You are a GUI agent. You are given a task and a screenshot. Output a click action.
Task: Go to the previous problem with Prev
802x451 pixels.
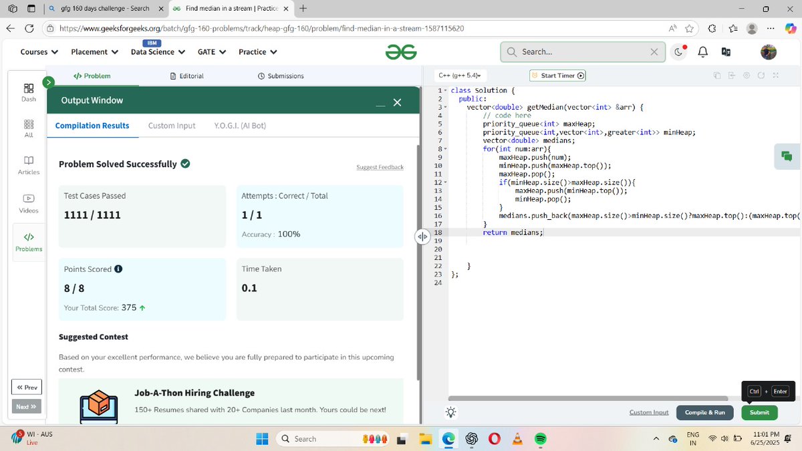27,388
